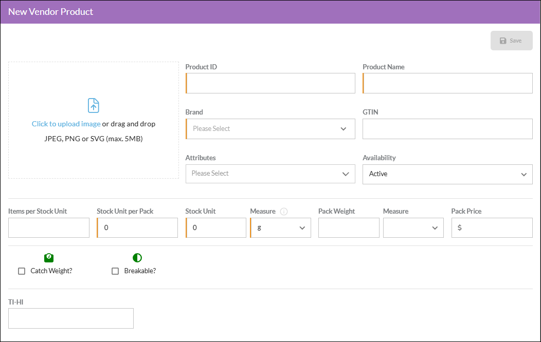Tick the Breakable checkbox

(x=115, y=271)
